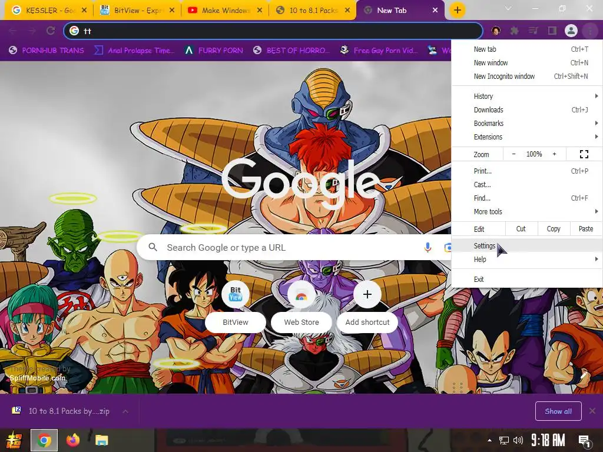603x452 pixels.
Task: Click the 9:18 AM taskbar clock
Action: click(548, 440)
